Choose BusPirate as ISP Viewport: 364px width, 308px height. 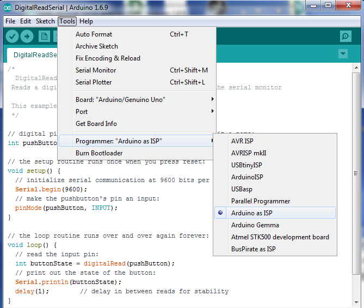click(275, 249)
